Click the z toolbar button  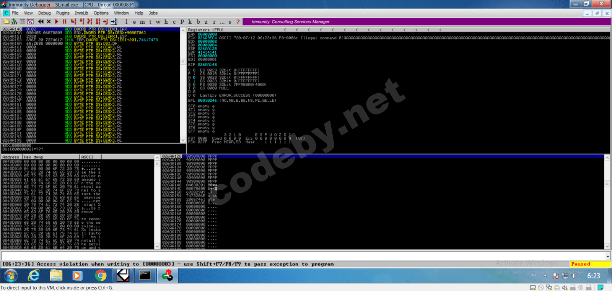[x=206, y=22]
